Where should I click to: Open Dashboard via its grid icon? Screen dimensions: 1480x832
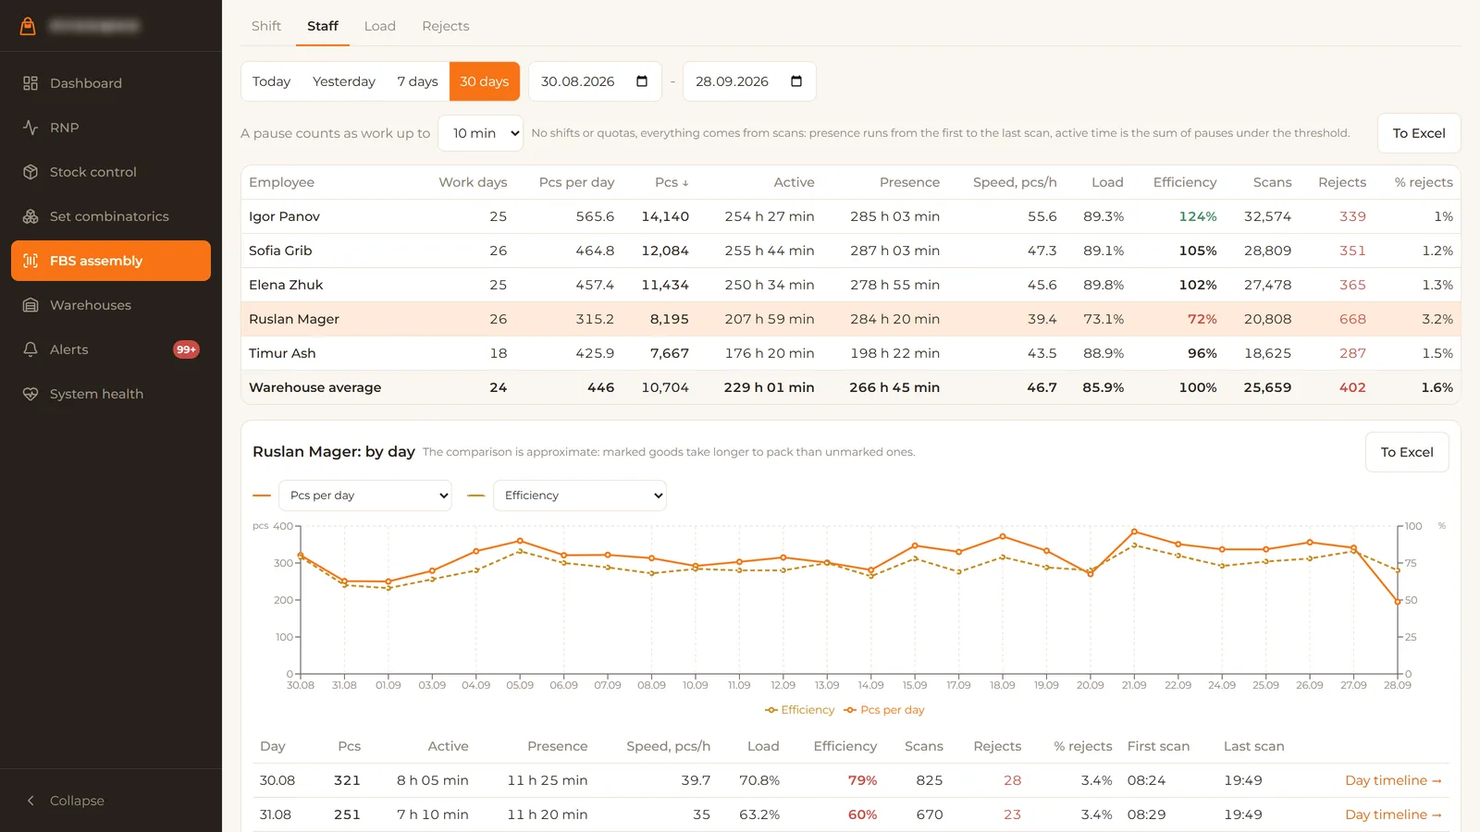click(31, 83)
